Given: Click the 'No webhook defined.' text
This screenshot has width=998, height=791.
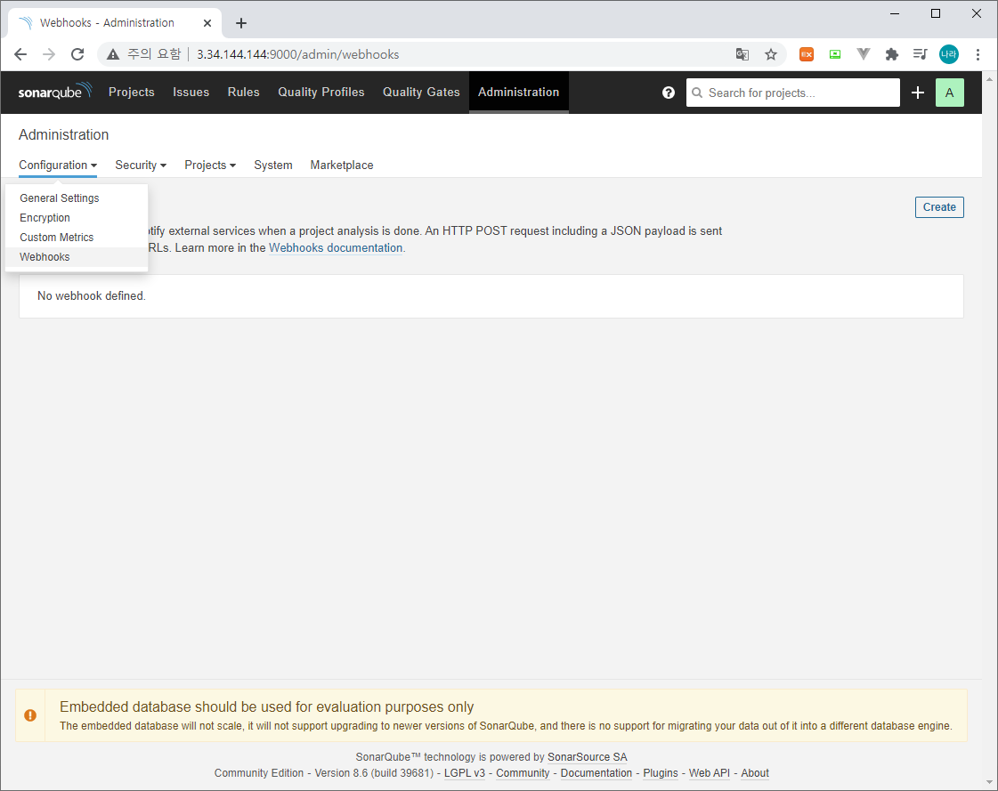Looking at the screenshot, I should (x=92, y=296).
